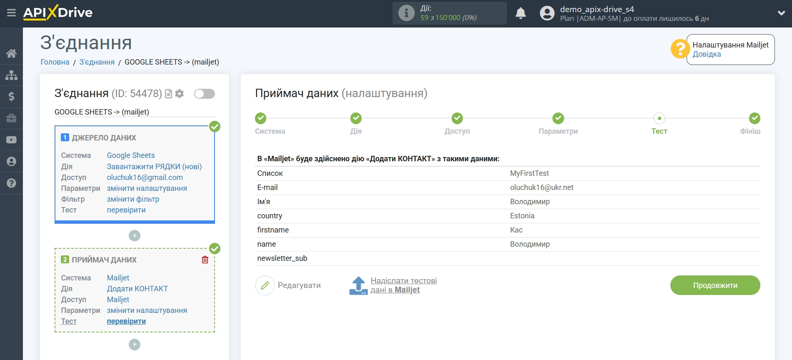792x360 pixels.
Task: Click the upload test data icon
Action: tap(358, 285)
